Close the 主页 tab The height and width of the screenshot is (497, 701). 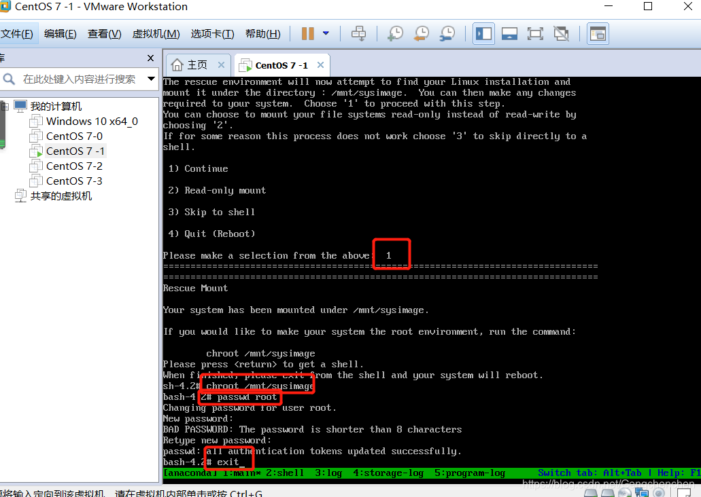[x=221, y=65]
